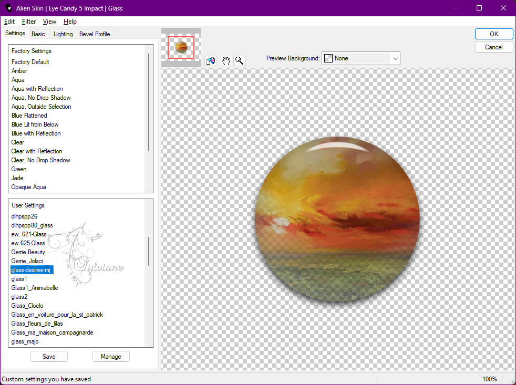Screen dimensions: 516x385
Task: Select user setting Glass_fleurs_de_lilas
Action: pyautogui.click(x=37, y=323)
